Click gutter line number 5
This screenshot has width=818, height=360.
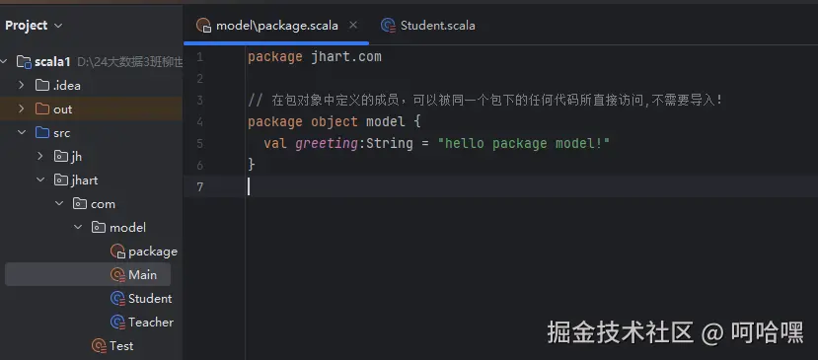coord(200,143)
